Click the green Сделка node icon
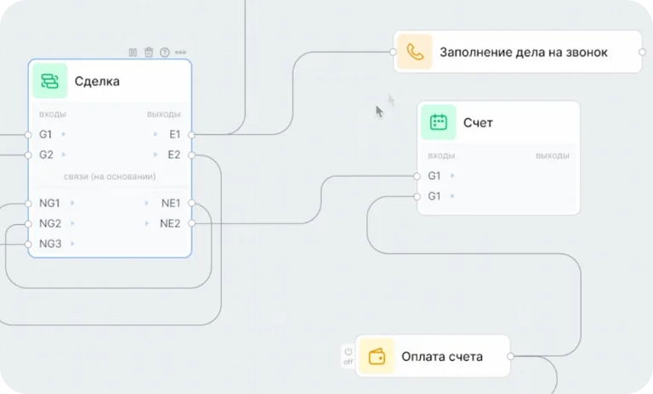 coord(49,82)
